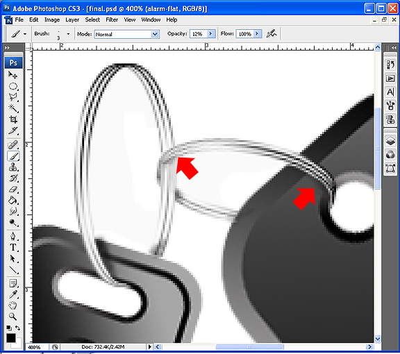Select the Paint Bucket tool

[13, 200]
